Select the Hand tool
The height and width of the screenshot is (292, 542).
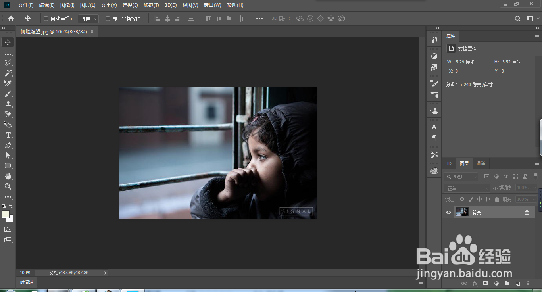tap(8, 176)
